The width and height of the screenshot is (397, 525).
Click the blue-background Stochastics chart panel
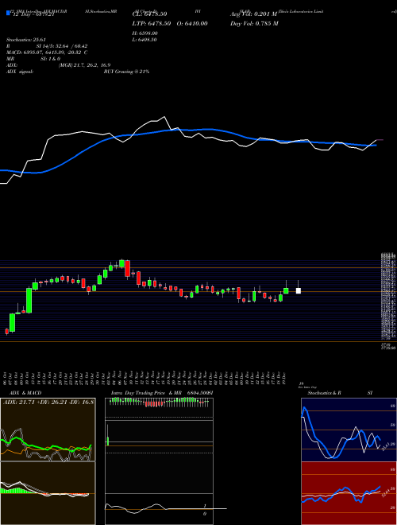[x=349, y=430]
